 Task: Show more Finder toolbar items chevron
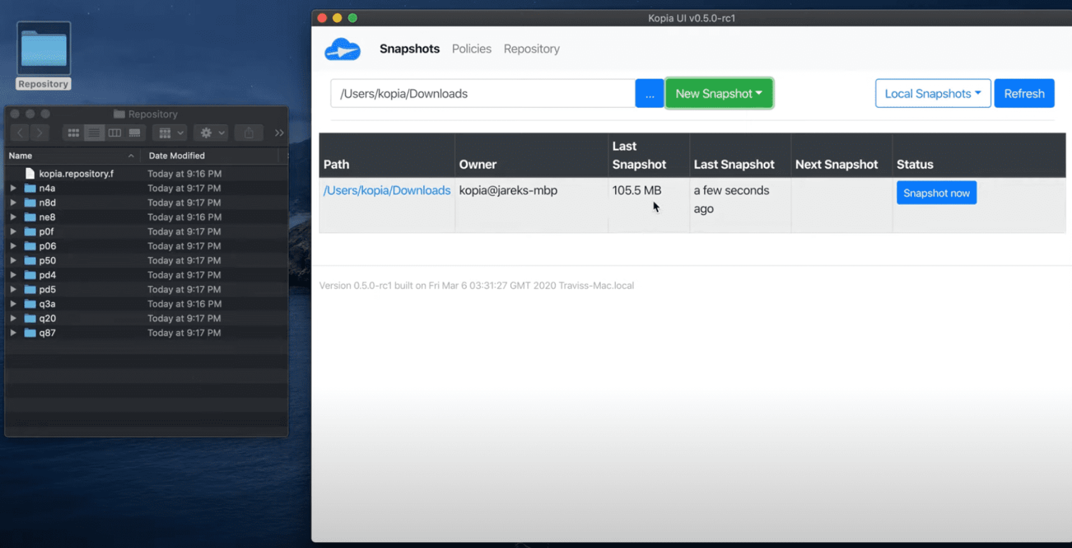tap(279, 132)
